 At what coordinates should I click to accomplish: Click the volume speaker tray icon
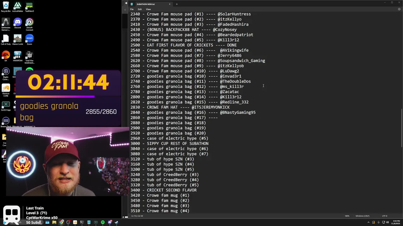(x=387, y=222)
